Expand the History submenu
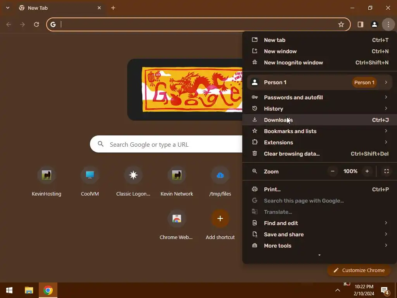 319,109
